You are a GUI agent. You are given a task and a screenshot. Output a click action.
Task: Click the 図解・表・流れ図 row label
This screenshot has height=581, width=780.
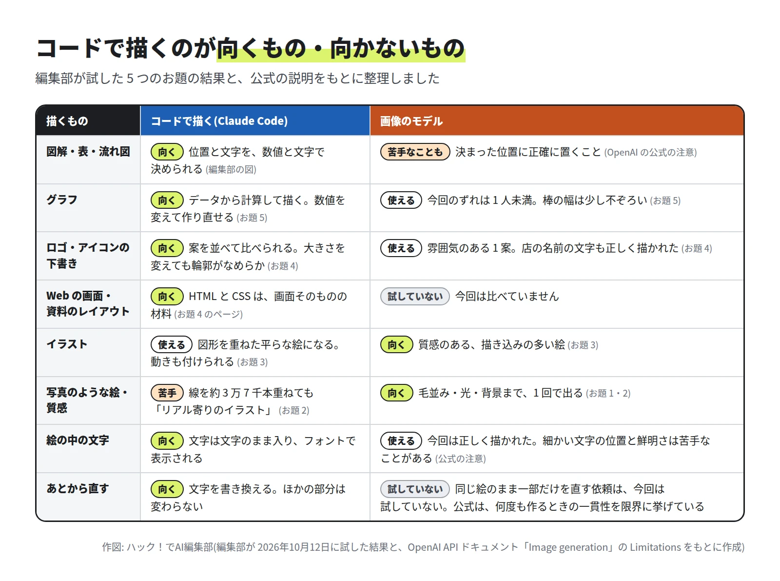[x=88, y=152]
